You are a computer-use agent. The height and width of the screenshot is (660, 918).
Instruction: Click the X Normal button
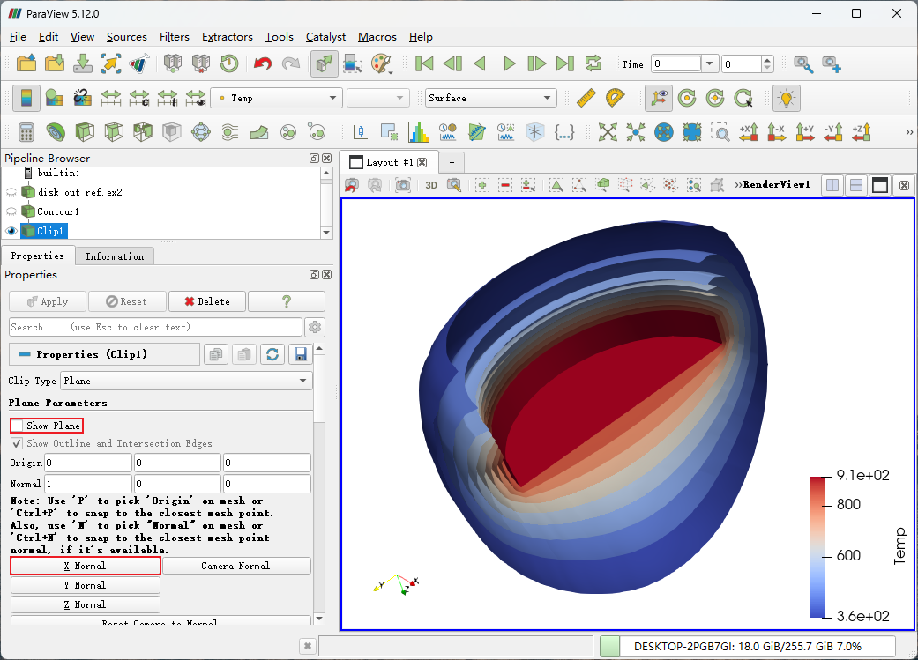86,566
